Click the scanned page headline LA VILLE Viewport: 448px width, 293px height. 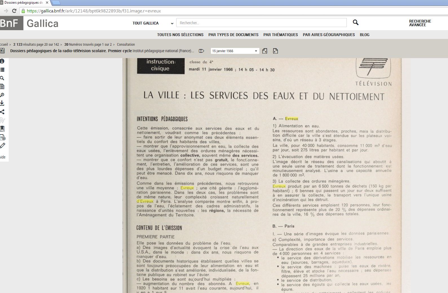point(264,96)
